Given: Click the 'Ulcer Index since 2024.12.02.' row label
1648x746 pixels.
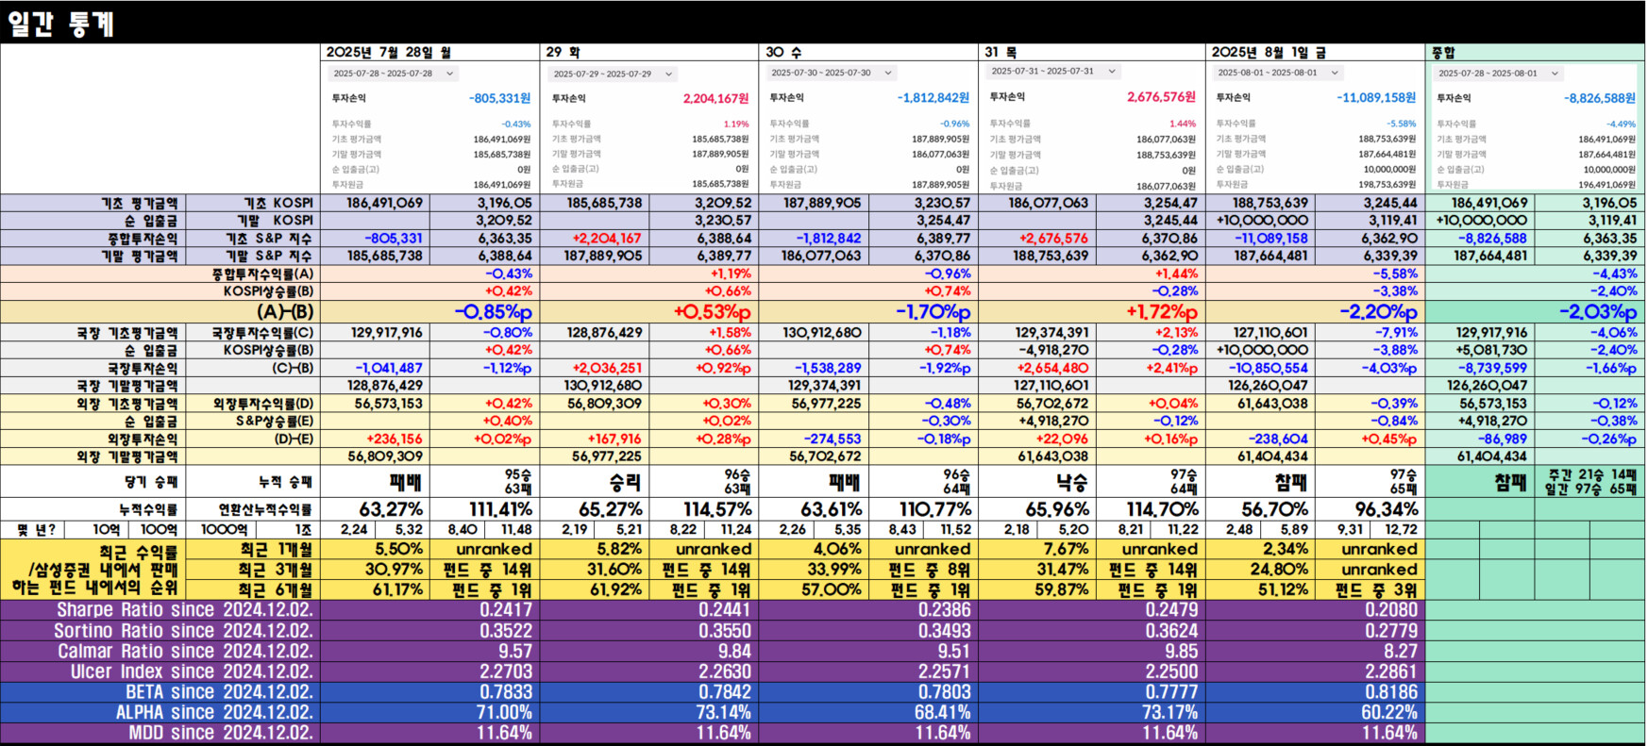Looking at the screenshot, I should point(193,672).
